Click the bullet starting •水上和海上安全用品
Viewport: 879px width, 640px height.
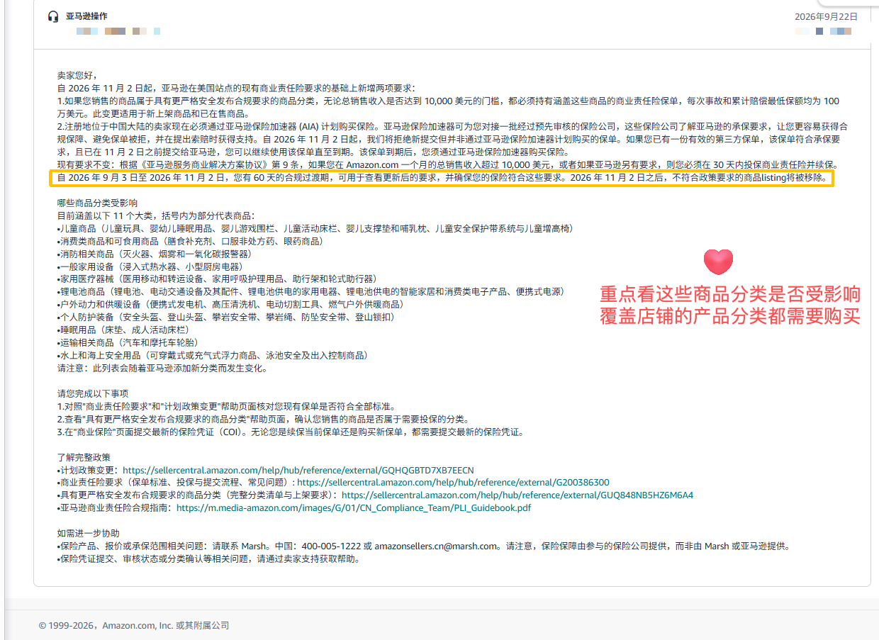[x=212, y=356]
